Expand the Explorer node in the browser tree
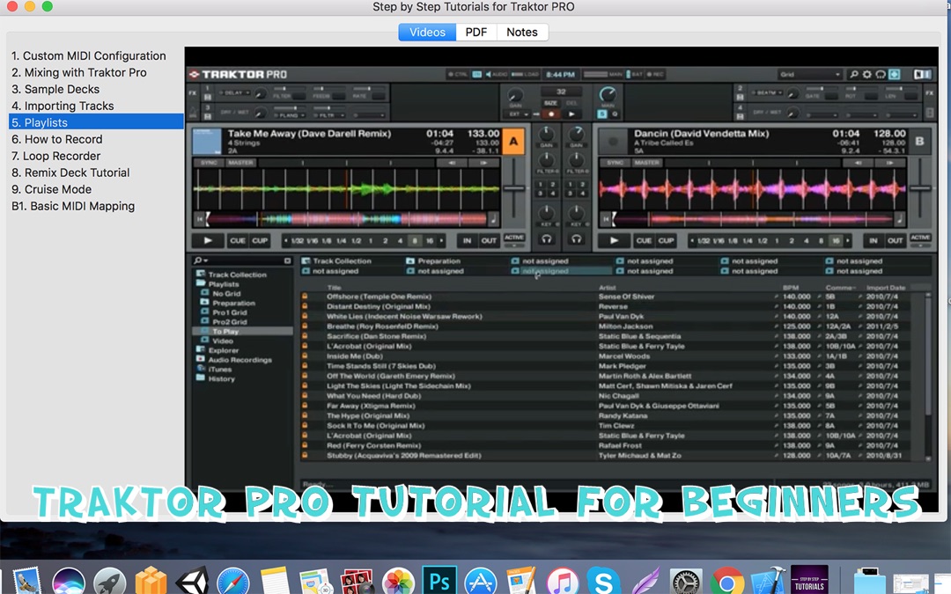951x594 pixels. pos(223,350)
